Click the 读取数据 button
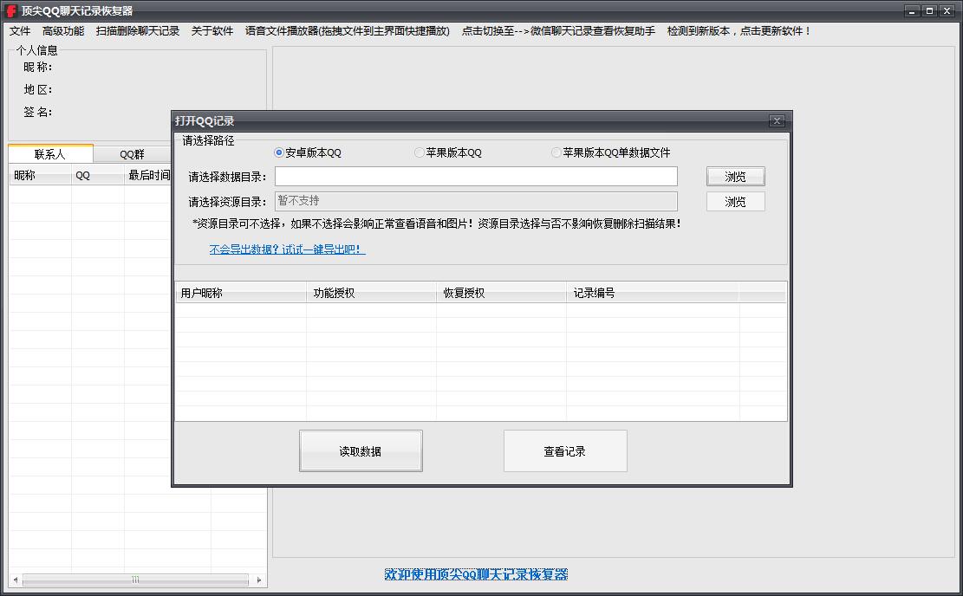The image size is (963, 596). click(361, 451)
